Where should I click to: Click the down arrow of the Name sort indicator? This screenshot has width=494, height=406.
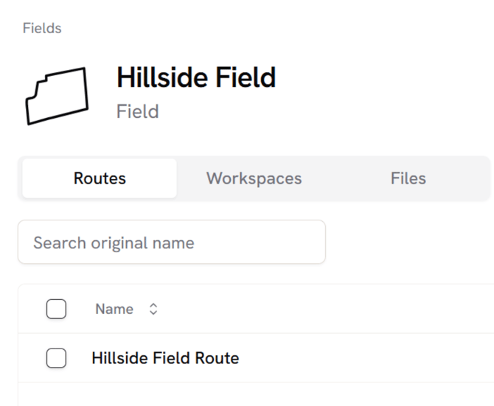pos(153,313)
